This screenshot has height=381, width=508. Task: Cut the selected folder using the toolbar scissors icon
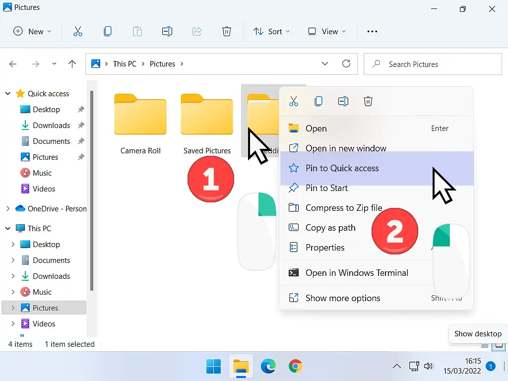pyautogui.click(x=78, y=31)
